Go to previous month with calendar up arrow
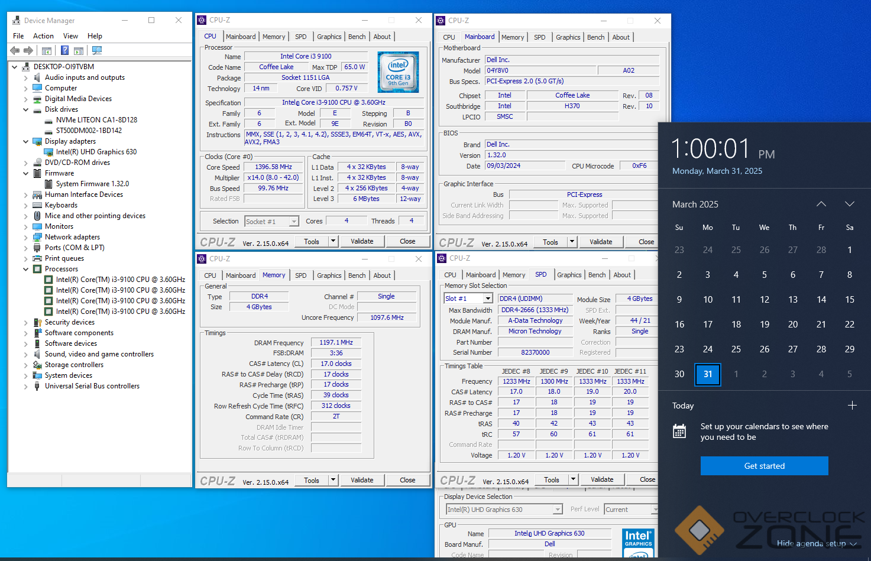 tap(821, 204)
